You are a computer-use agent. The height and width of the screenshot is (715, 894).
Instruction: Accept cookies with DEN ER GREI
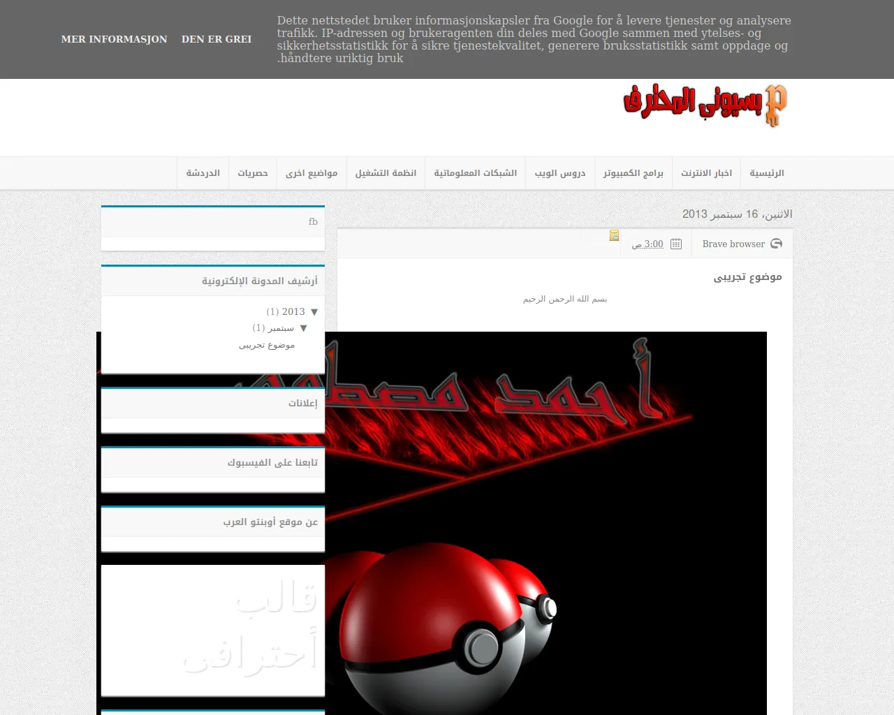[217, 39]
